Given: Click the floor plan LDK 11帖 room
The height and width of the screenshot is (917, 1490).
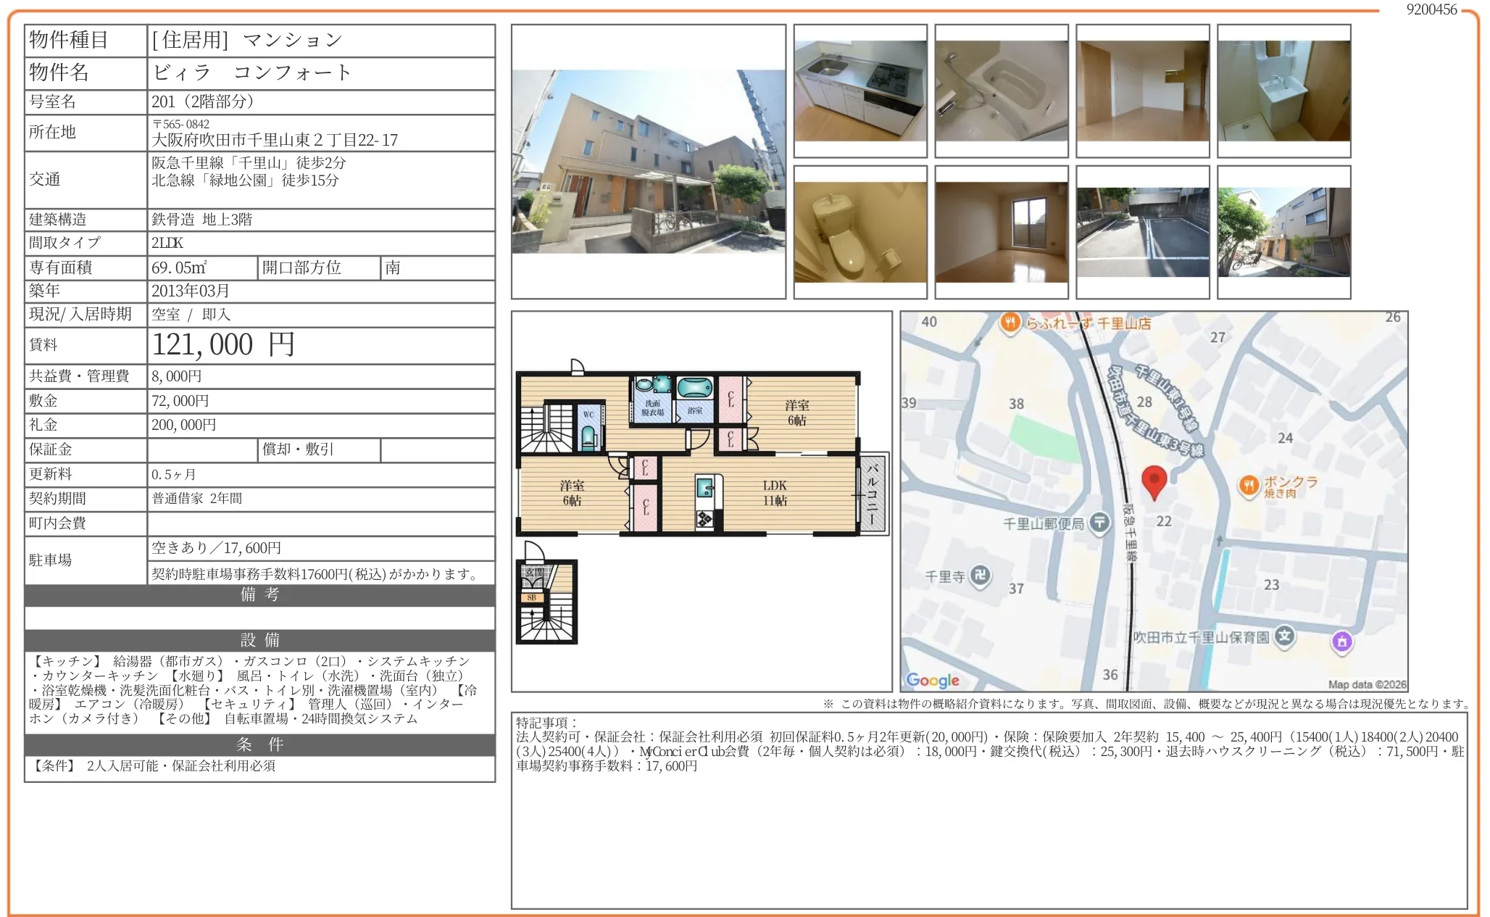Looking at the screenshot, I should click(774, 493).
